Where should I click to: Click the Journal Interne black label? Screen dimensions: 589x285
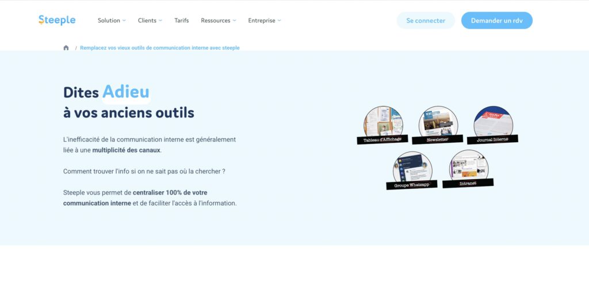(x=492, y=139)
